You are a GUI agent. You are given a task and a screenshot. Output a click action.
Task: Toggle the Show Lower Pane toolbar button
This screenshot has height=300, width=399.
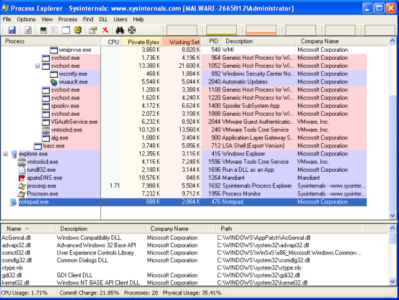click(66, 30)
